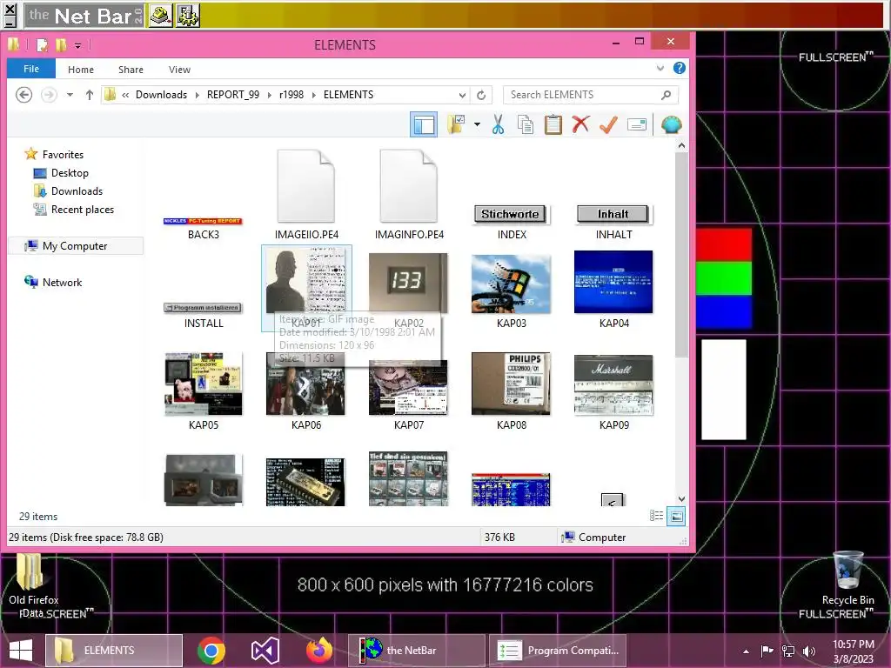Close the Net Bar with its X button

[x=10, y=9]
